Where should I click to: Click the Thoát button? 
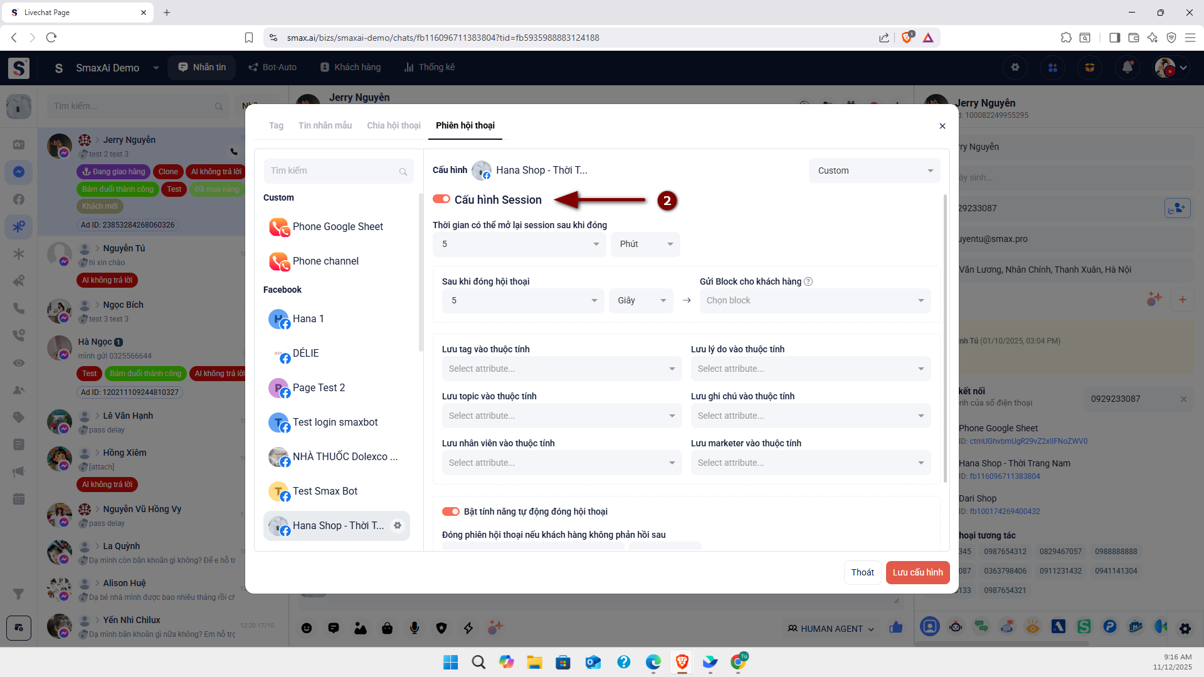(x=862, y=572)
